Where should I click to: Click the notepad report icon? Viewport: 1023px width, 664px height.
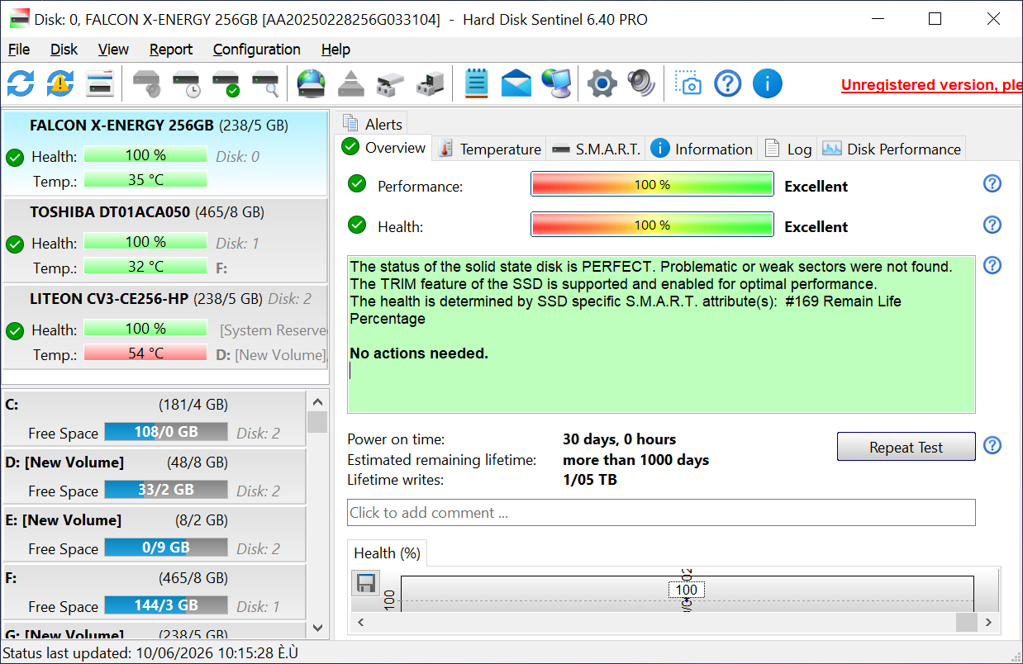pos(477,83)
